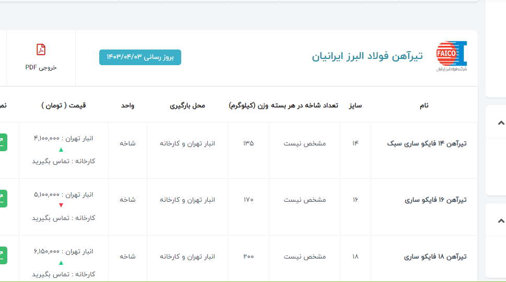This screenshot has width=506, height=282.
Task: Open the green chart button for تیرآهن ۱۶ row
Action: [x=3, y=199]
